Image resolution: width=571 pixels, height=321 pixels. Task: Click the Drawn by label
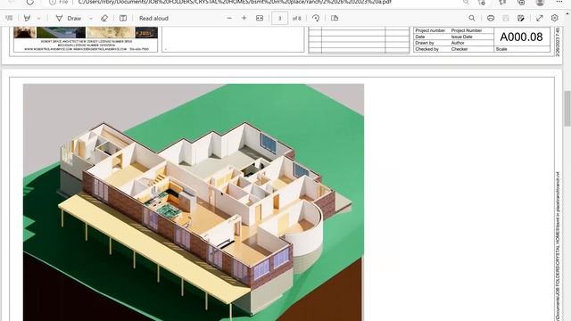pos(425,43)
